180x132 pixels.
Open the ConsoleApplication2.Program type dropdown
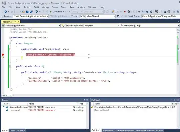pyautogui.click(x=90, y=26)
